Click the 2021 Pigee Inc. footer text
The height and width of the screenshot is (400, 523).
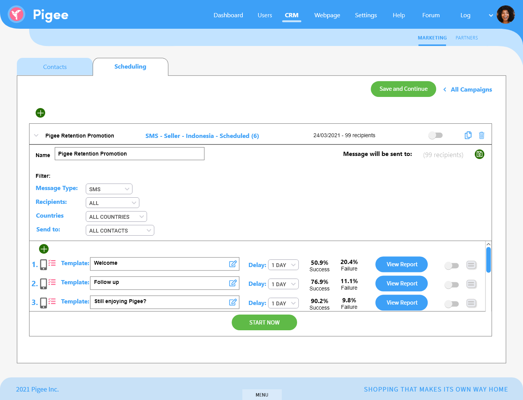tap(38, 389)
